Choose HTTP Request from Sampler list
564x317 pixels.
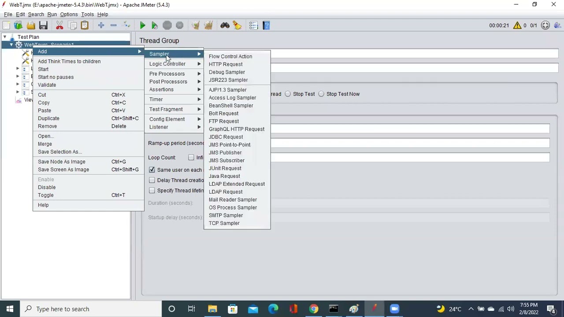pyautogui.click(x=237, y=64)
